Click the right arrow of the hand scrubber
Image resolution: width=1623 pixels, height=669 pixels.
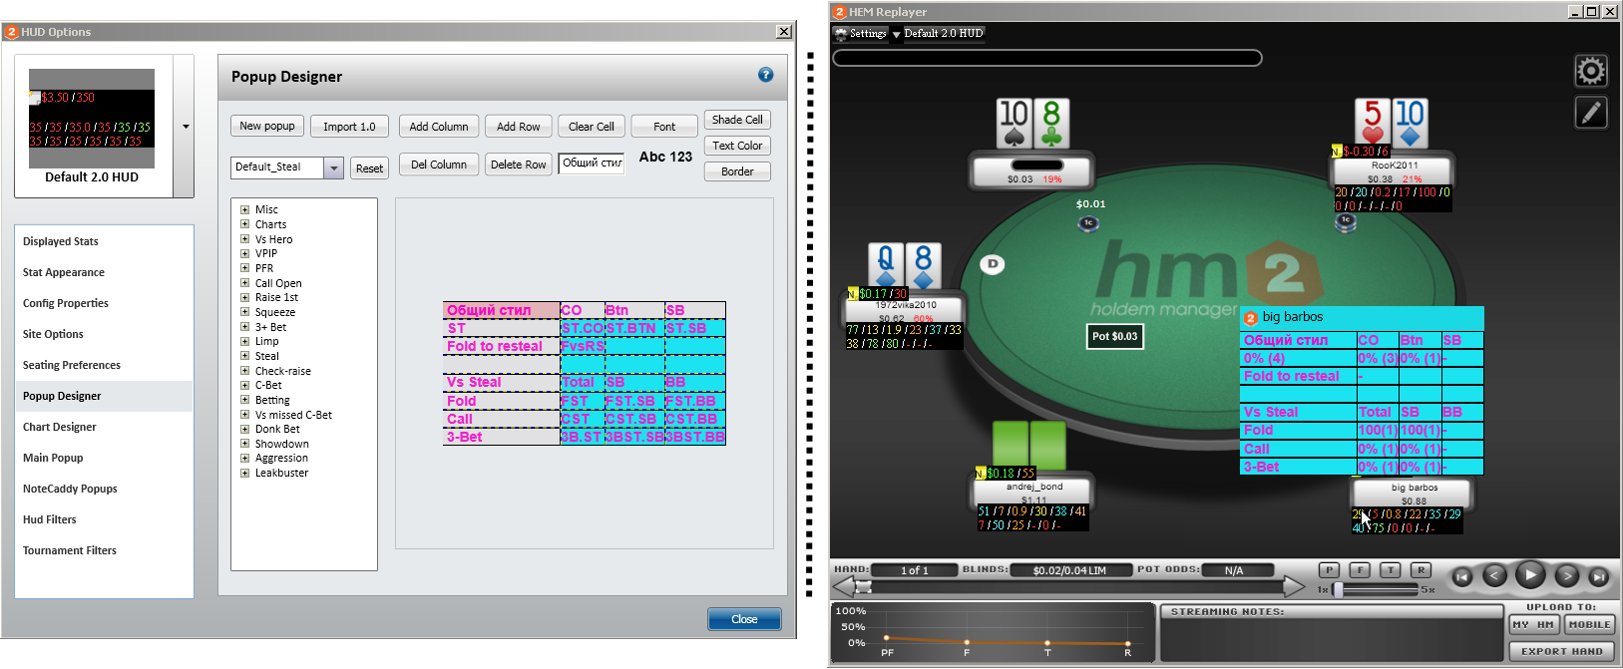pos(1294,586)
